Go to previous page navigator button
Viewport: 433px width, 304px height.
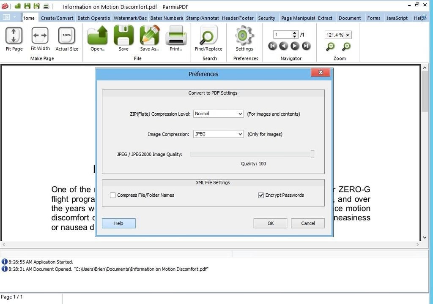(284, 46)
